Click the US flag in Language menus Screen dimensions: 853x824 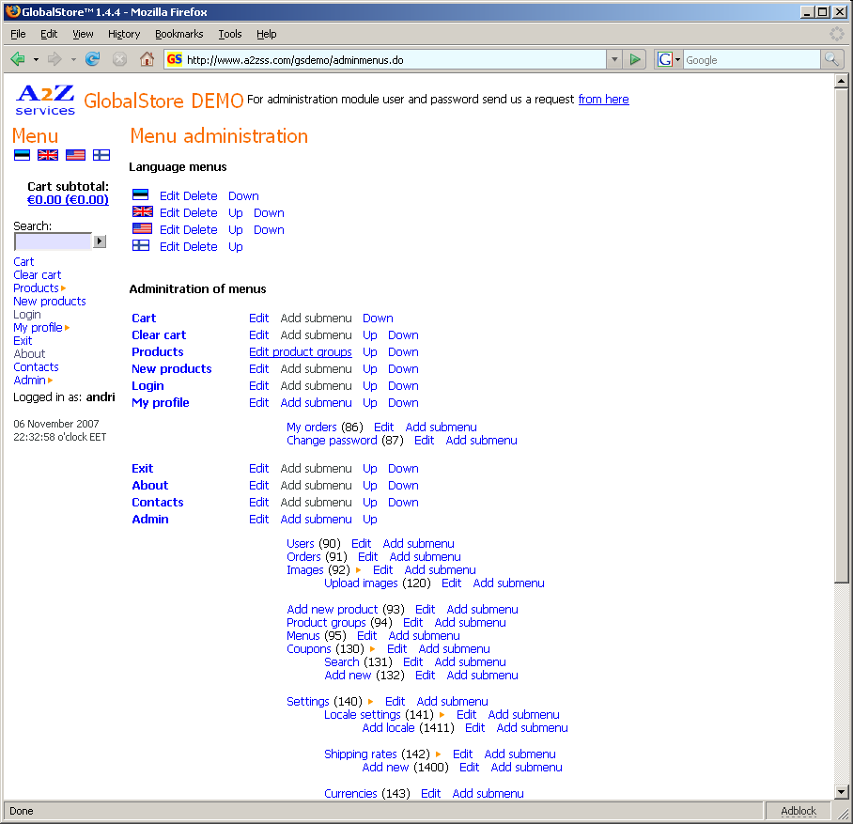pos(143,228)
